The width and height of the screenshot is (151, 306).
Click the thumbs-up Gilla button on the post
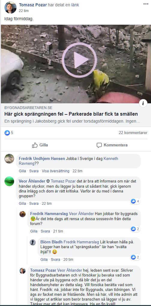click(x=40, y=145)
